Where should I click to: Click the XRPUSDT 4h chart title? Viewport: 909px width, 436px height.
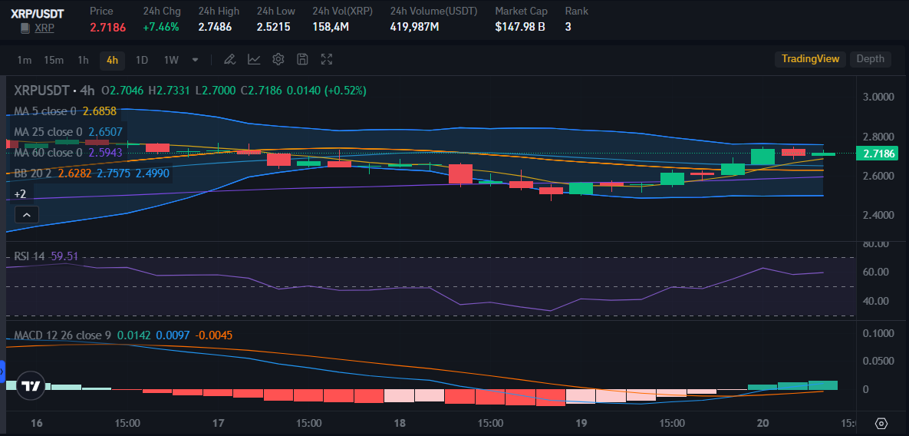pyautogui.click(x=54, y=91)
